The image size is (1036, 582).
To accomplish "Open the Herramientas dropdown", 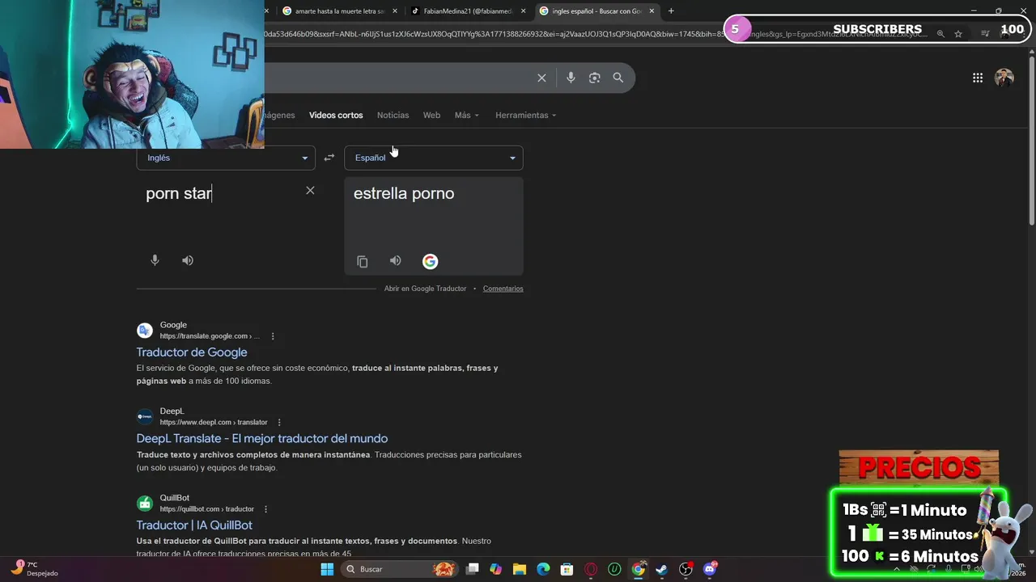I will tap(526, 115).
